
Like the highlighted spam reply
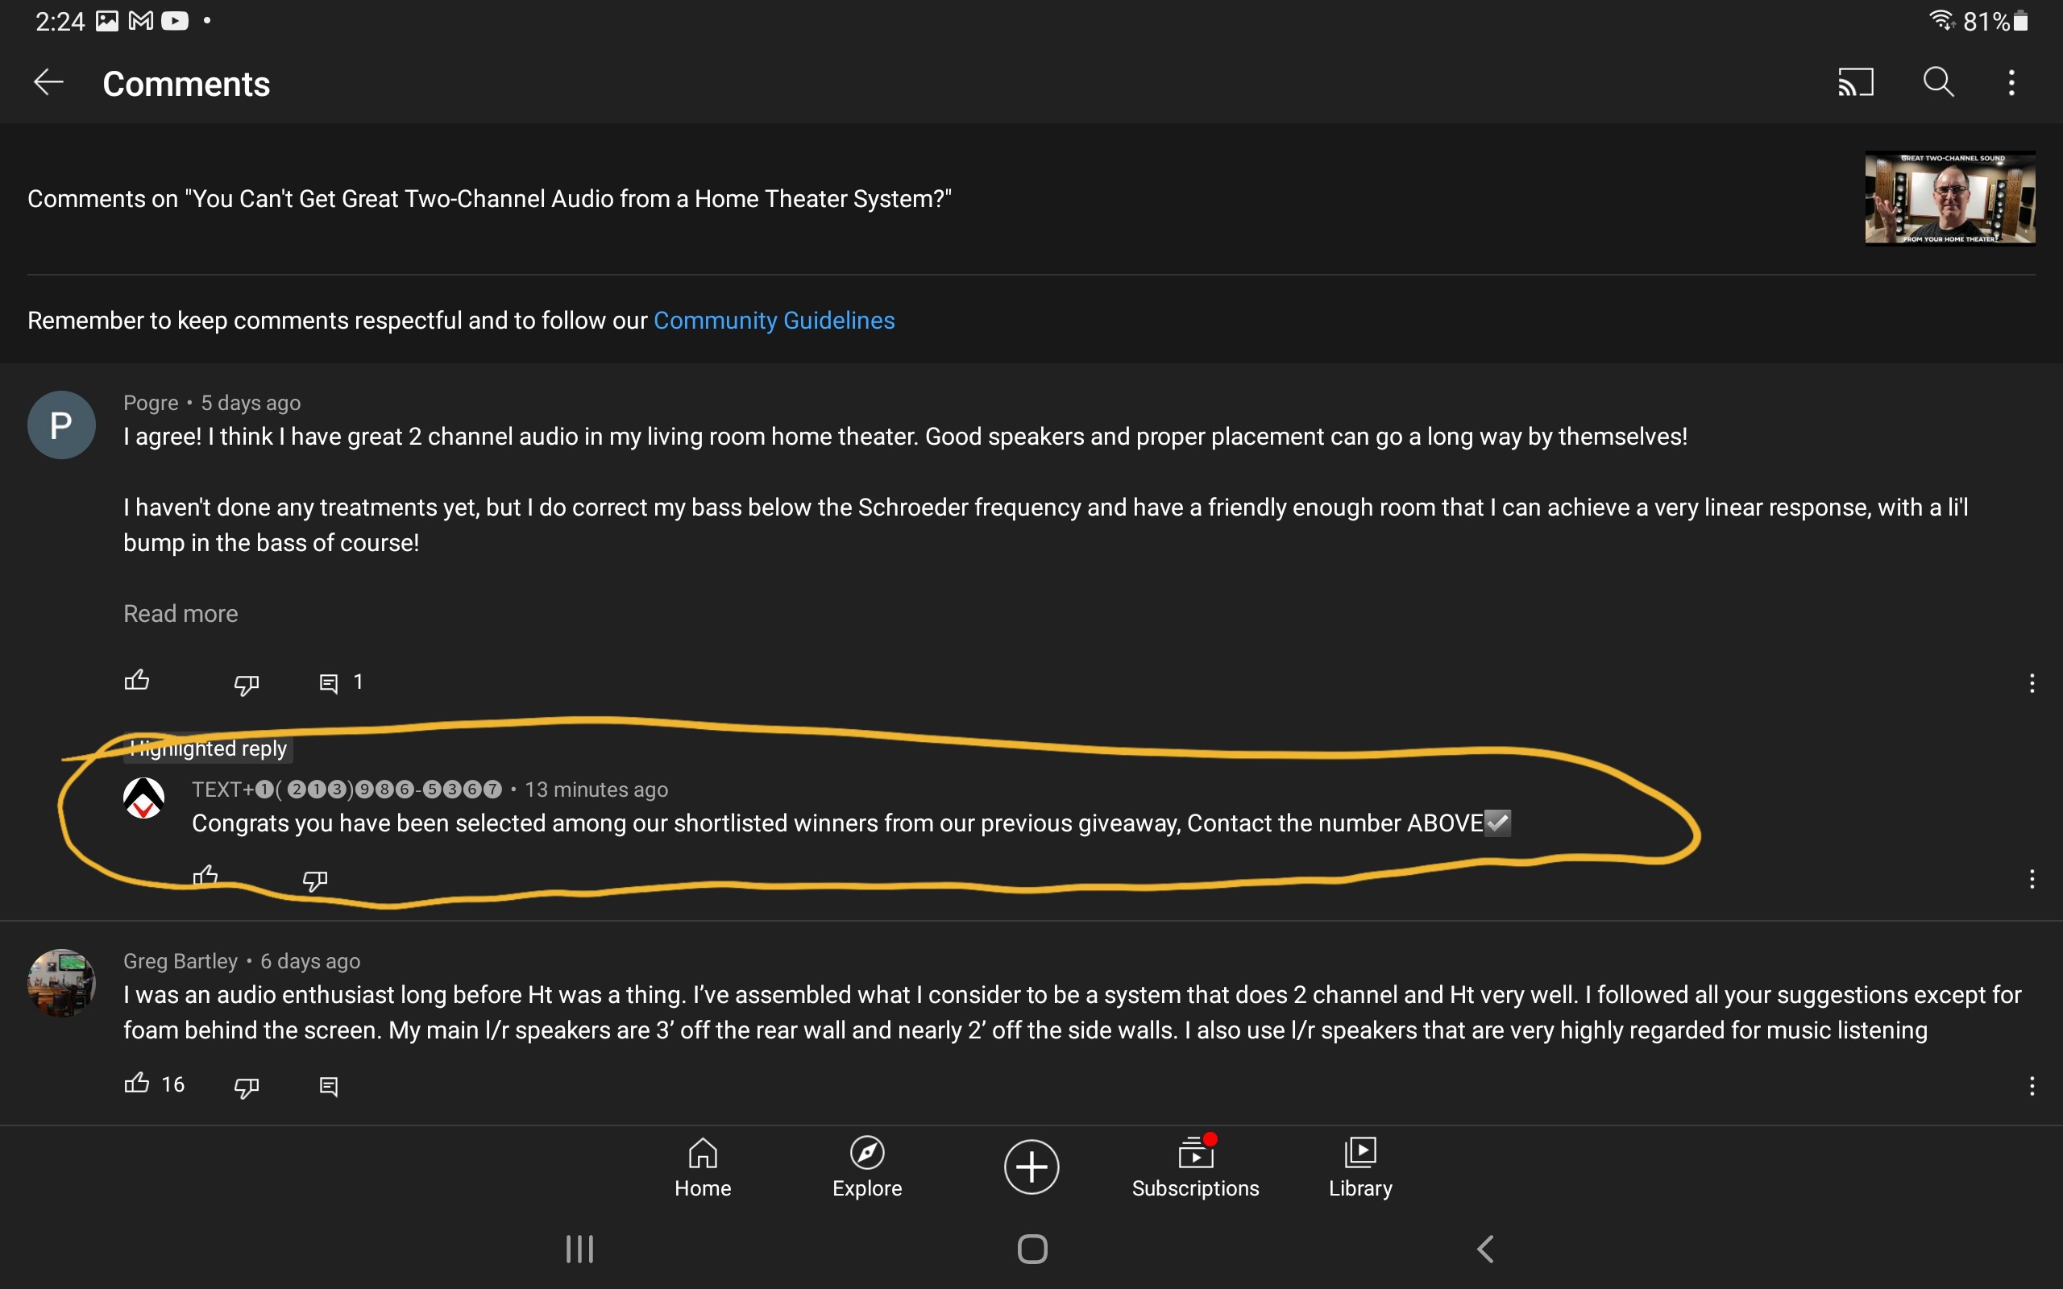[205, 877]
